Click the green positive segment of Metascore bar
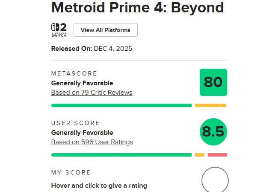The image size is (278, 192). coord(121,105)
